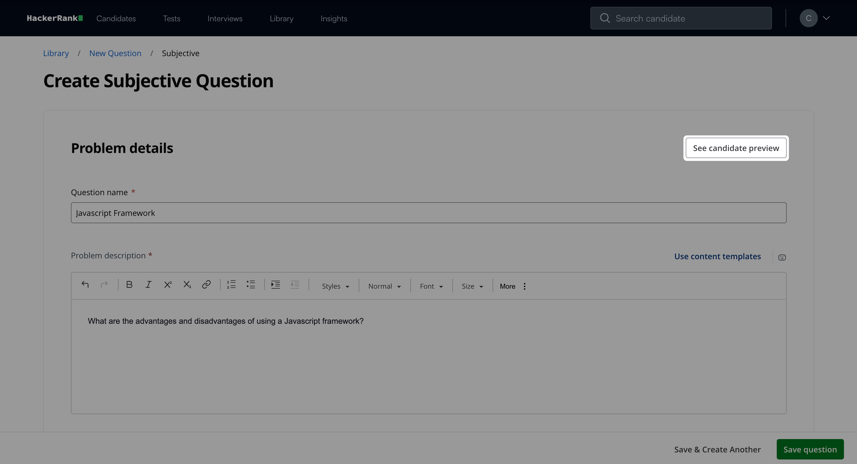
Task: Open the More options menu
Action: tap(513, 286)
